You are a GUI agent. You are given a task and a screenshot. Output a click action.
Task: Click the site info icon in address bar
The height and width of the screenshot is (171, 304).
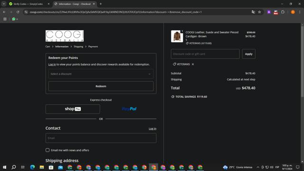(26, 12)
